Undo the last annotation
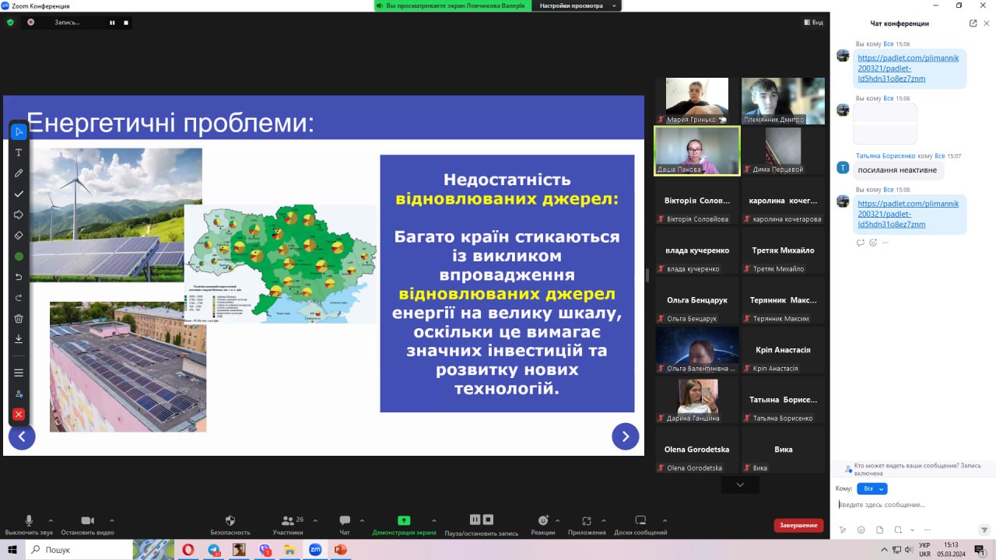This screenshot has height=560, width=996. (19, 277)
